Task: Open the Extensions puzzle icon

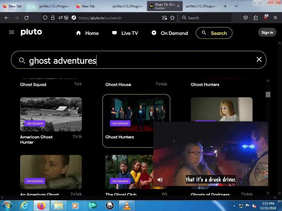Action: click(256, 18)
